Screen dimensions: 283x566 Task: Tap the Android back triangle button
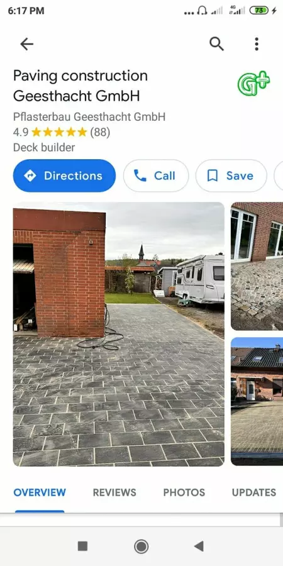point(199,546)
